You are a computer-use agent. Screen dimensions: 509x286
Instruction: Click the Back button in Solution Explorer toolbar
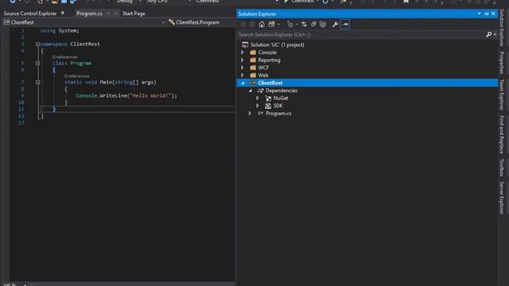tap(243, 25)
